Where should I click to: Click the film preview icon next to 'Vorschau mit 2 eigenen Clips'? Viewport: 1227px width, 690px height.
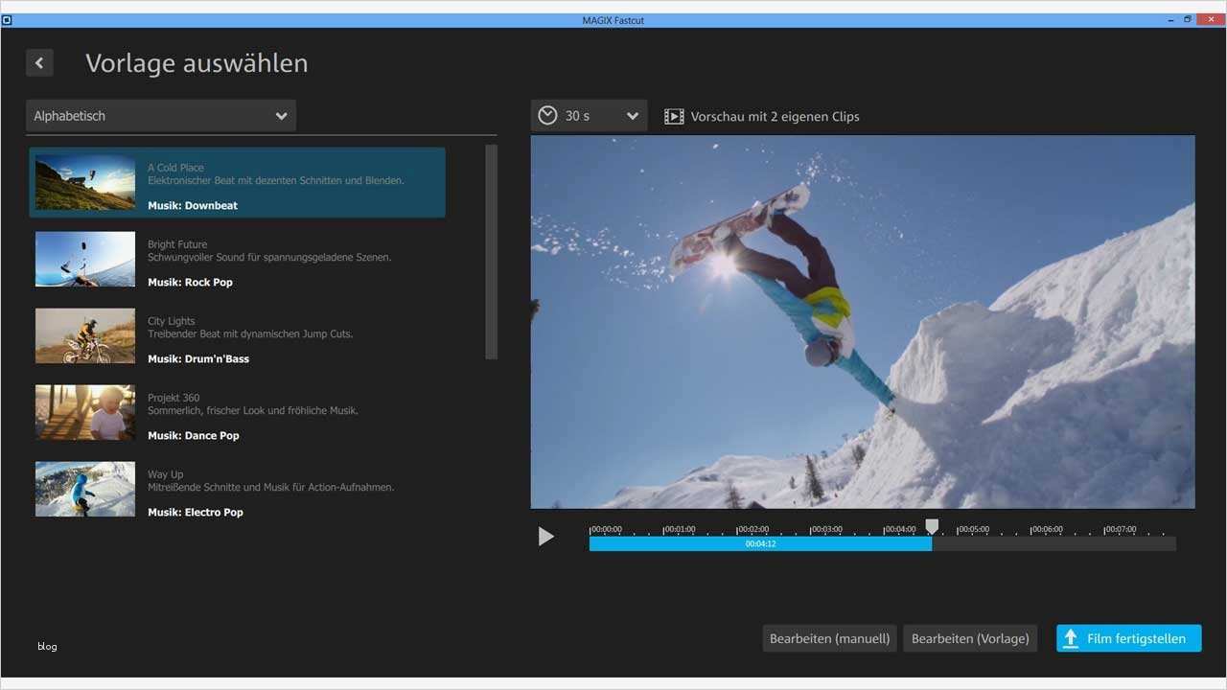click(674, 115)
